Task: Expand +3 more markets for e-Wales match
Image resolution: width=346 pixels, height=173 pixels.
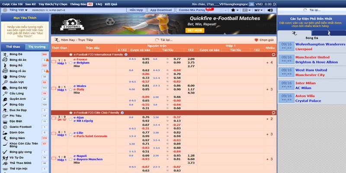Action: click(269, 90)
